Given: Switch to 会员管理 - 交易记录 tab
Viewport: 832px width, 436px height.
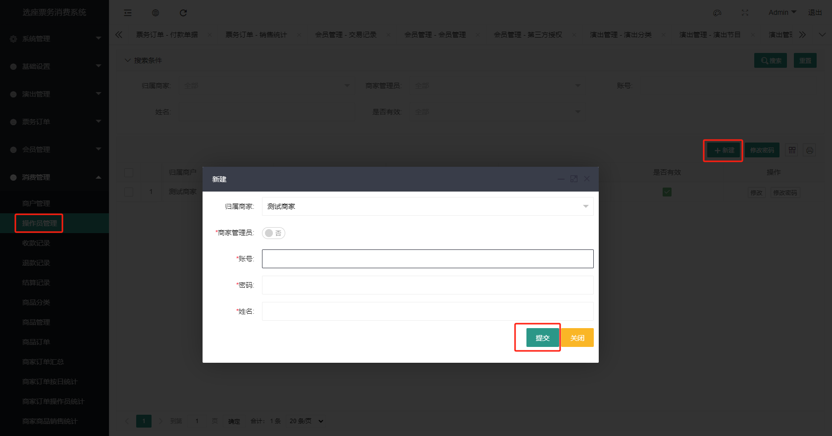Looking at the screenshot, I should click(346, 35).
